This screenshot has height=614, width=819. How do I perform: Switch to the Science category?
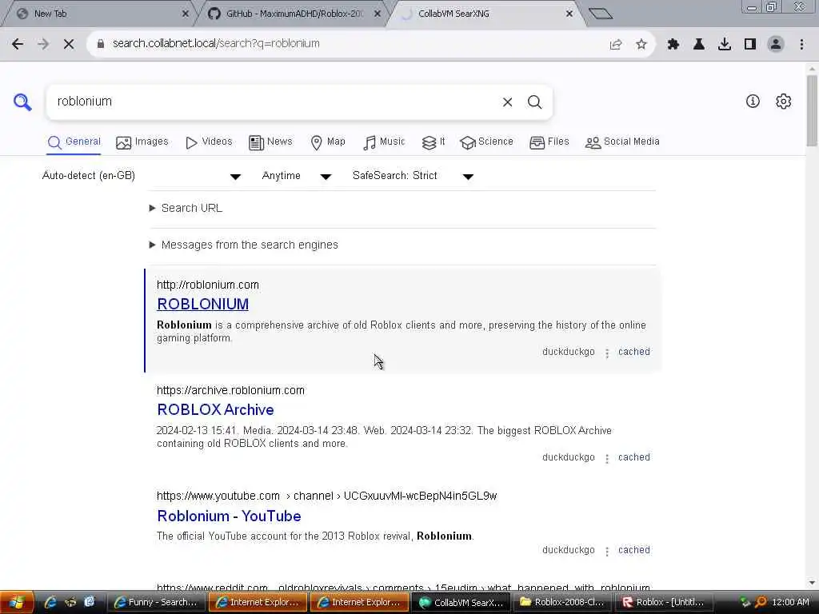click(x=486, y=142)
